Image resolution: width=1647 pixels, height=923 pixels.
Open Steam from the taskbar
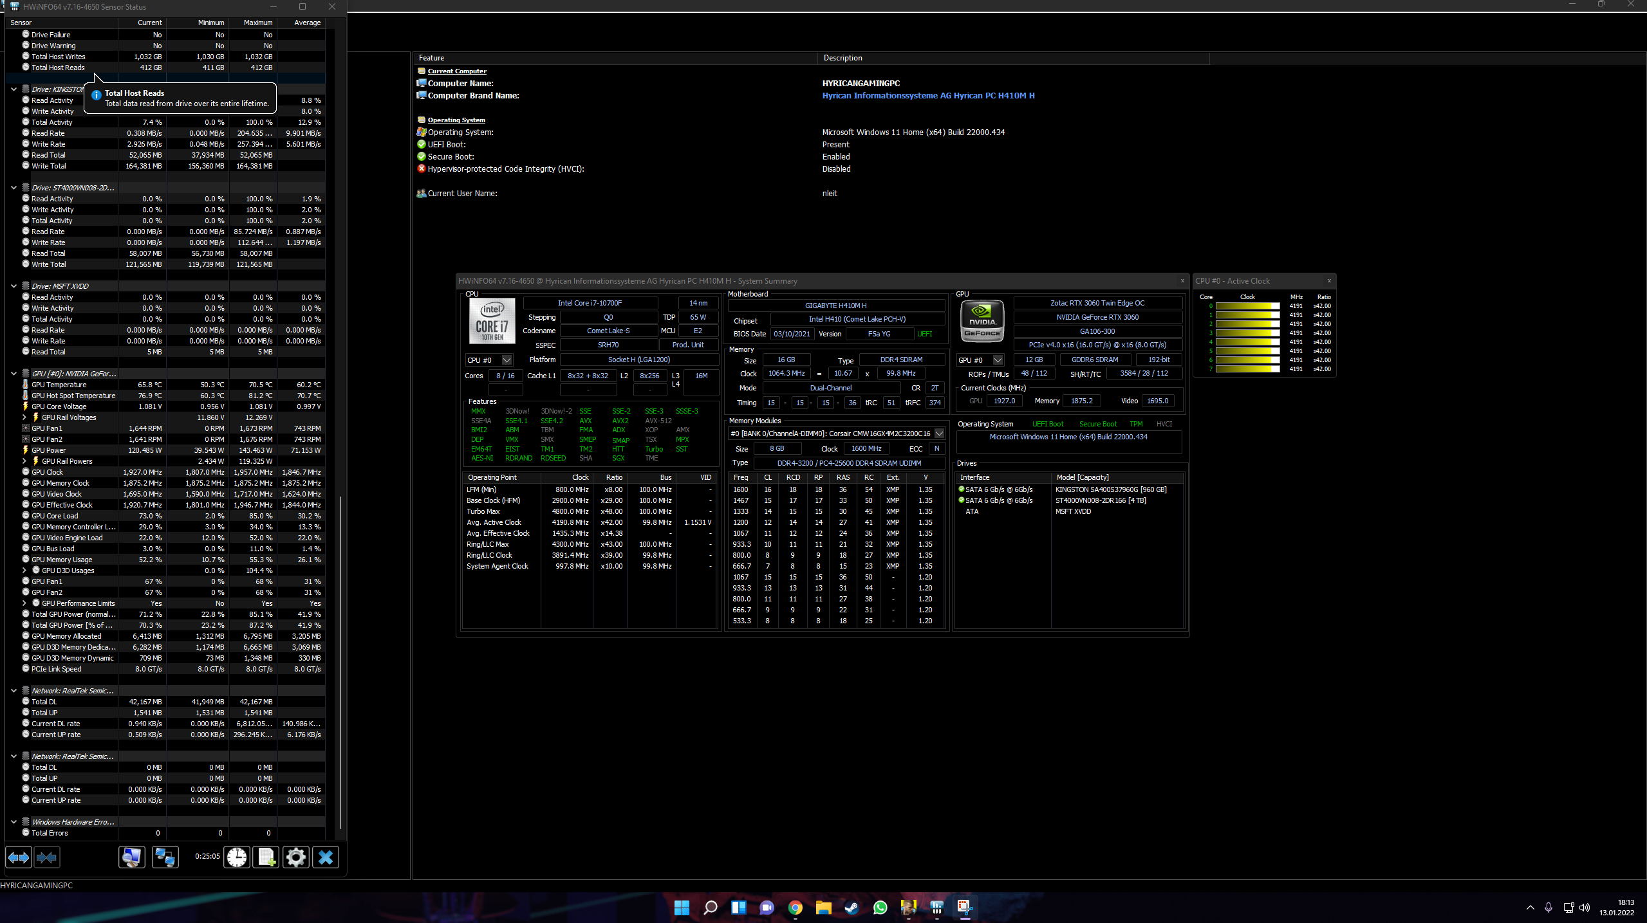pyautogui.click(x=851, y=908)
